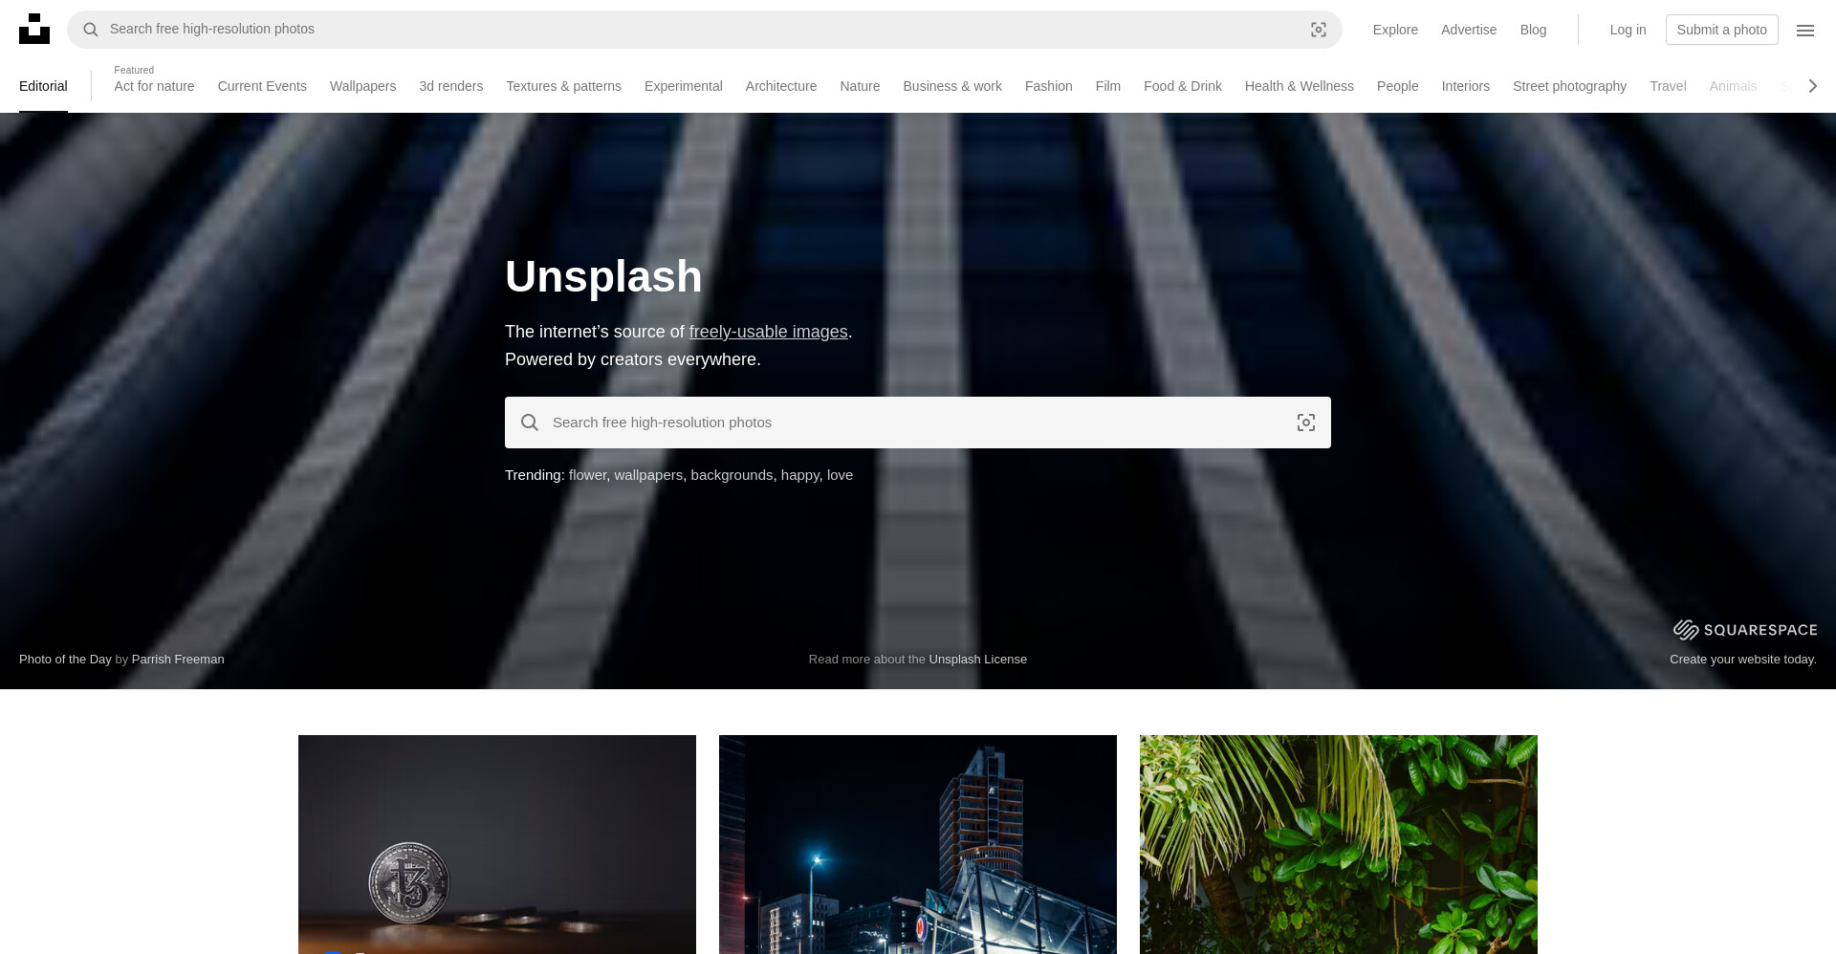Open the coin photo thumbnail

497,844
